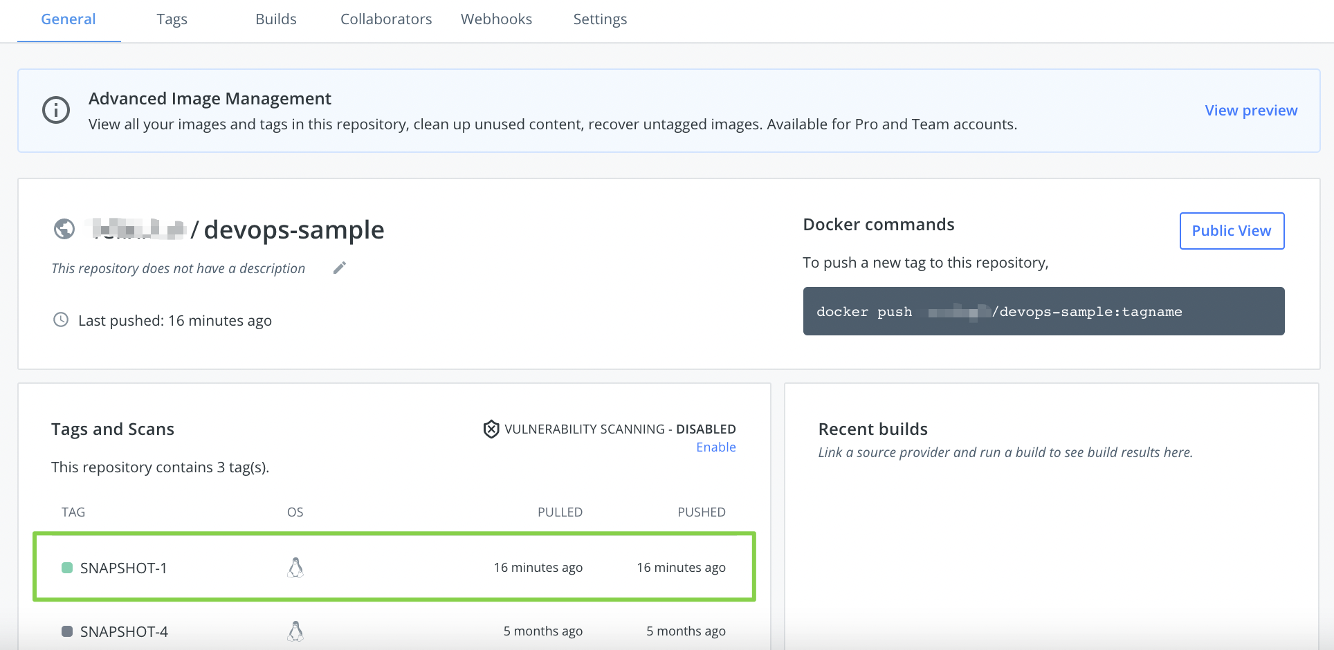Screen dimensions: 1334x650
Task: Switch to the Tags tab
Action: coord(172,19)
